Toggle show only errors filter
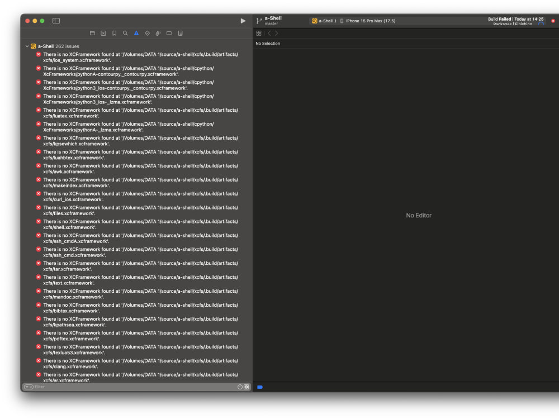This screenshot has height=419, width=559. 247,387
